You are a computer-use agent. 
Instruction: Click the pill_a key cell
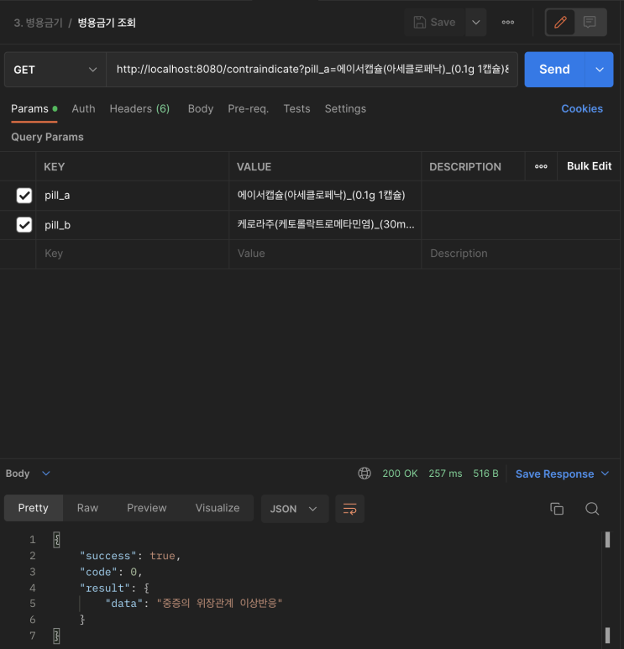tap(132, 196)
